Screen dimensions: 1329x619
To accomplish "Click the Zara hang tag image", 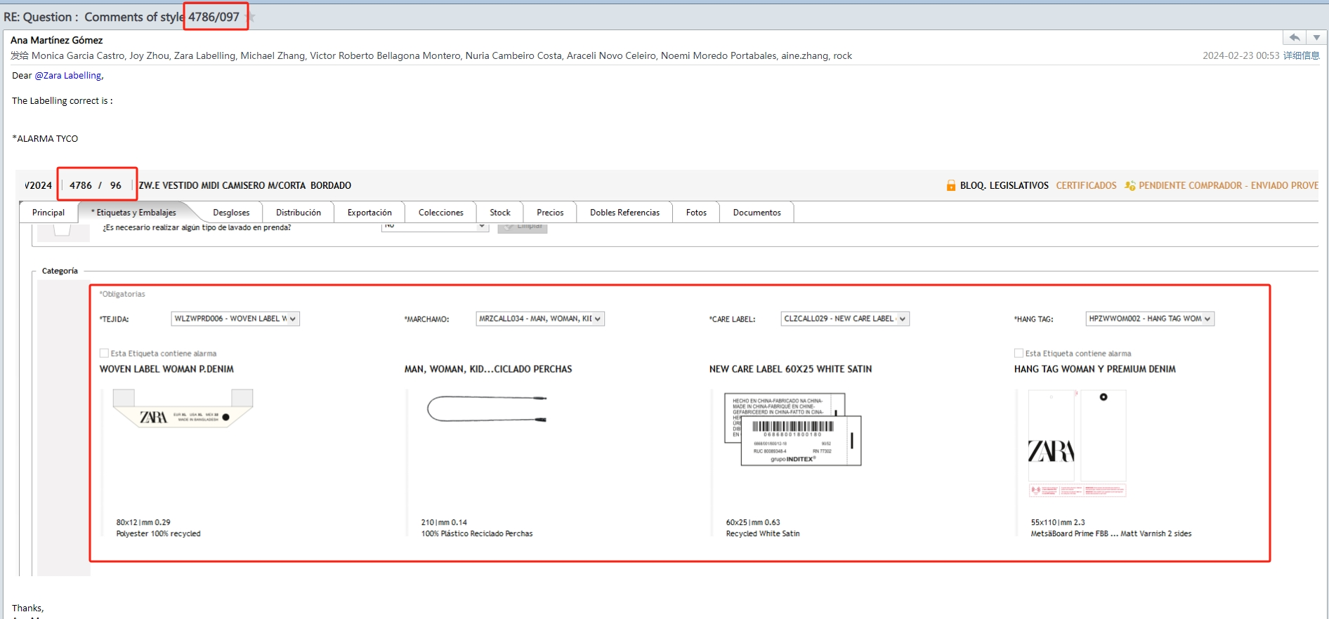I will click(1077, 444).
